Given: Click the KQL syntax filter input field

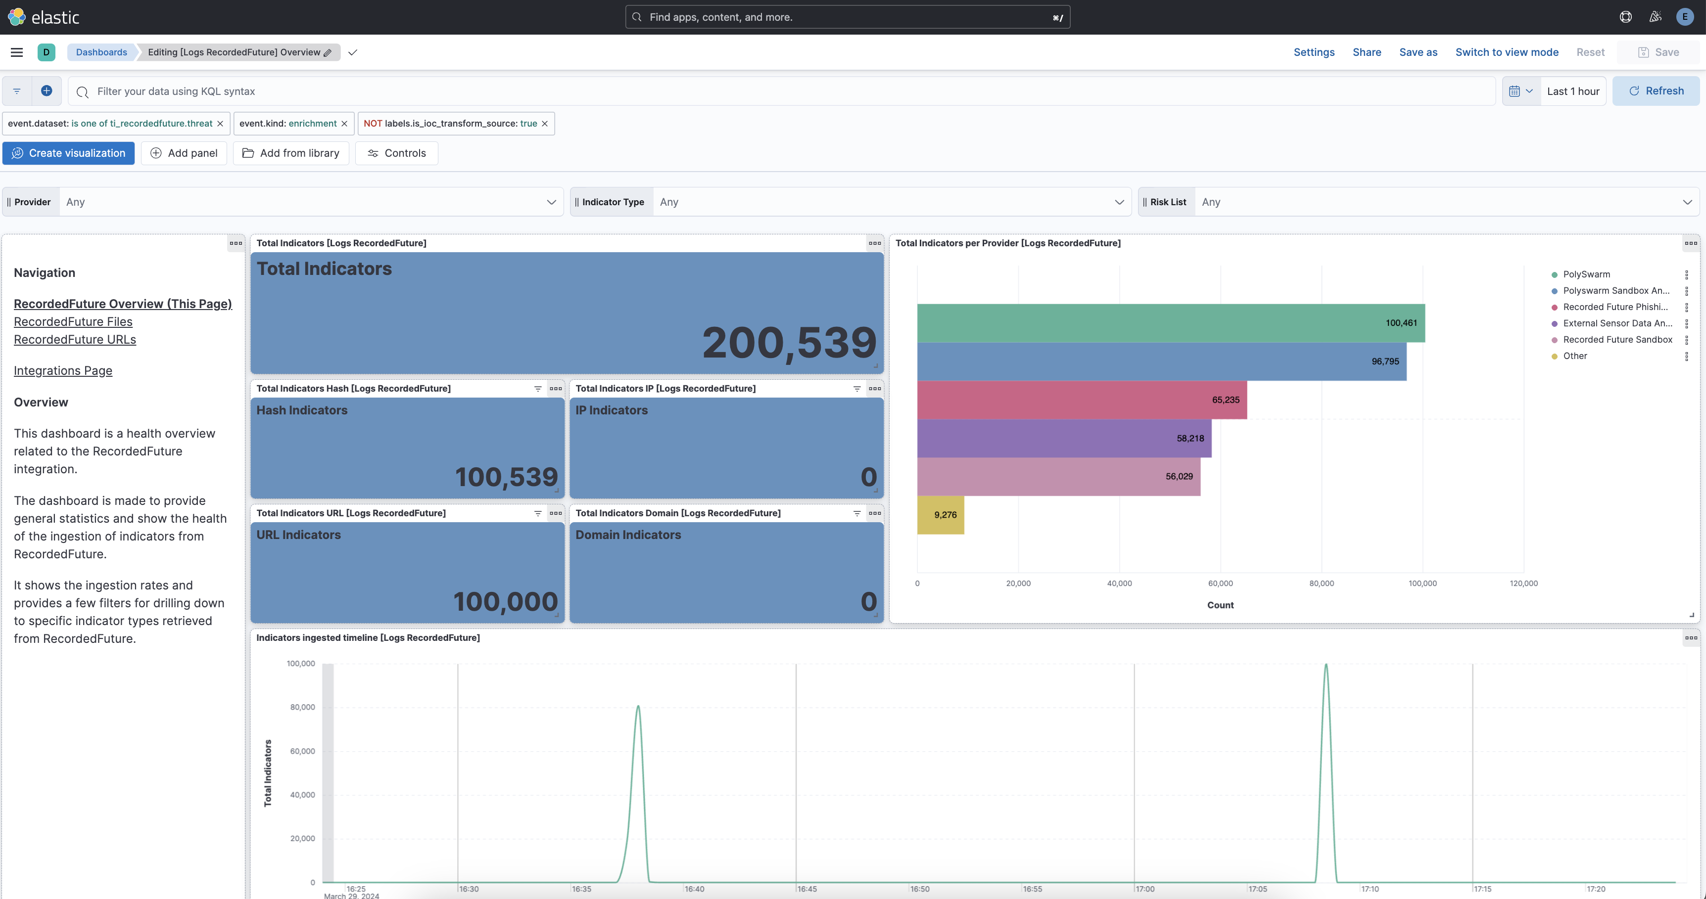Looking at the screenshot, I should tap(464, 90).
